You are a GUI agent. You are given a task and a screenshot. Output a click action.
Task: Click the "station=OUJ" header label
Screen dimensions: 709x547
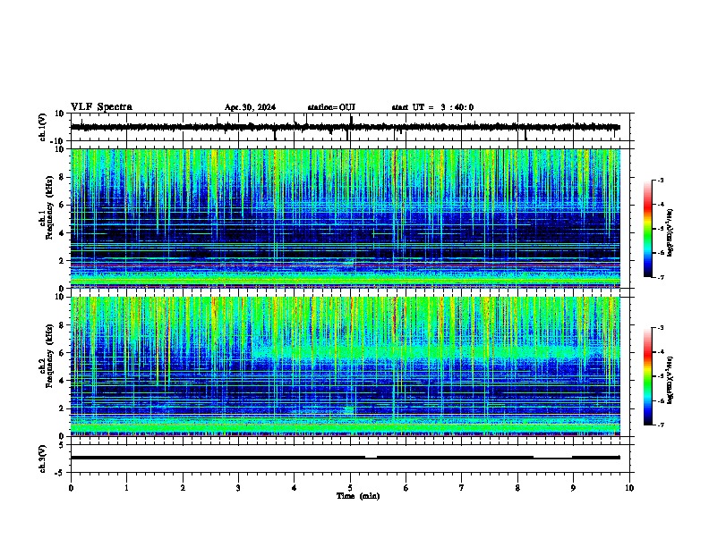(331, 107)
